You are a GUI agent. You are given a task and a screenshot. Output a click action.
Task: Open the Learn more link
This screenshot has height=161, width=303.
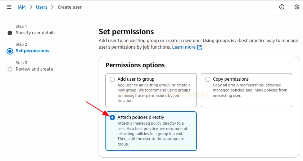pyautogui.click(x=184, y=47)
